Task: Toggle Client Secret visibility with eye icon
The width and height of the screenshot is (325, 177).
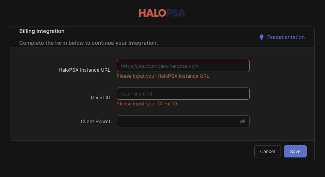Action: click(x=243, y=122)
